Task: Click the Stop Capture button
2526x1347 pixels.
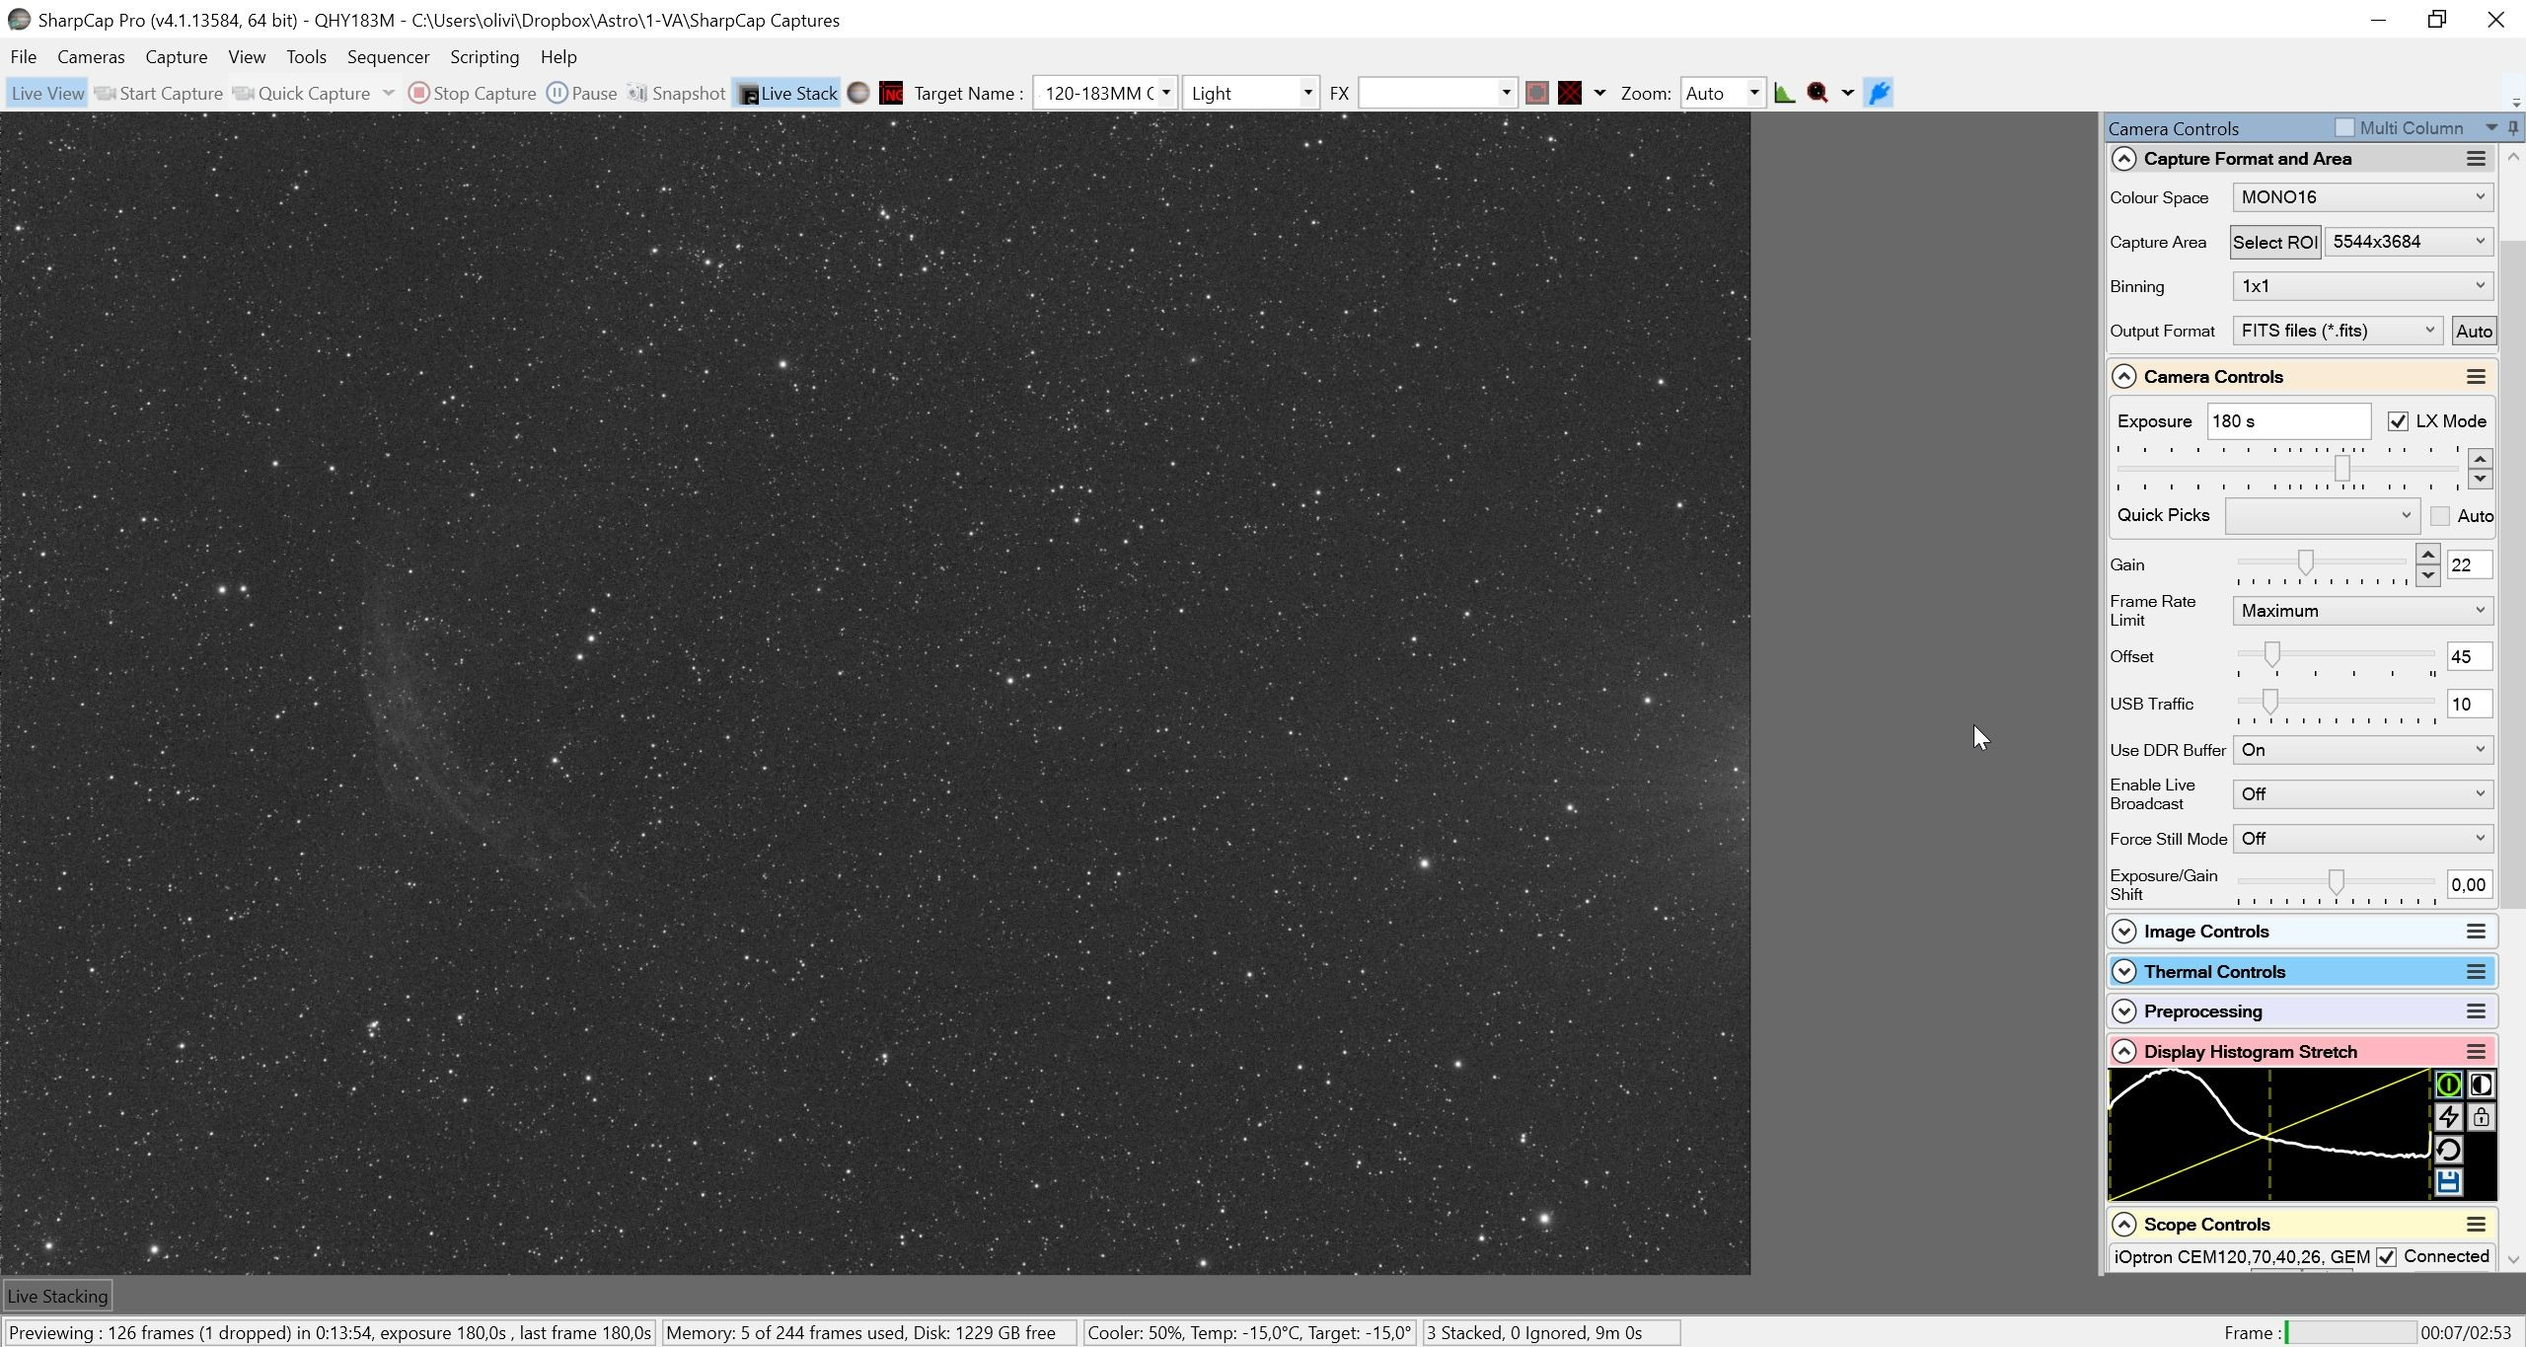Action: [473, 93]
